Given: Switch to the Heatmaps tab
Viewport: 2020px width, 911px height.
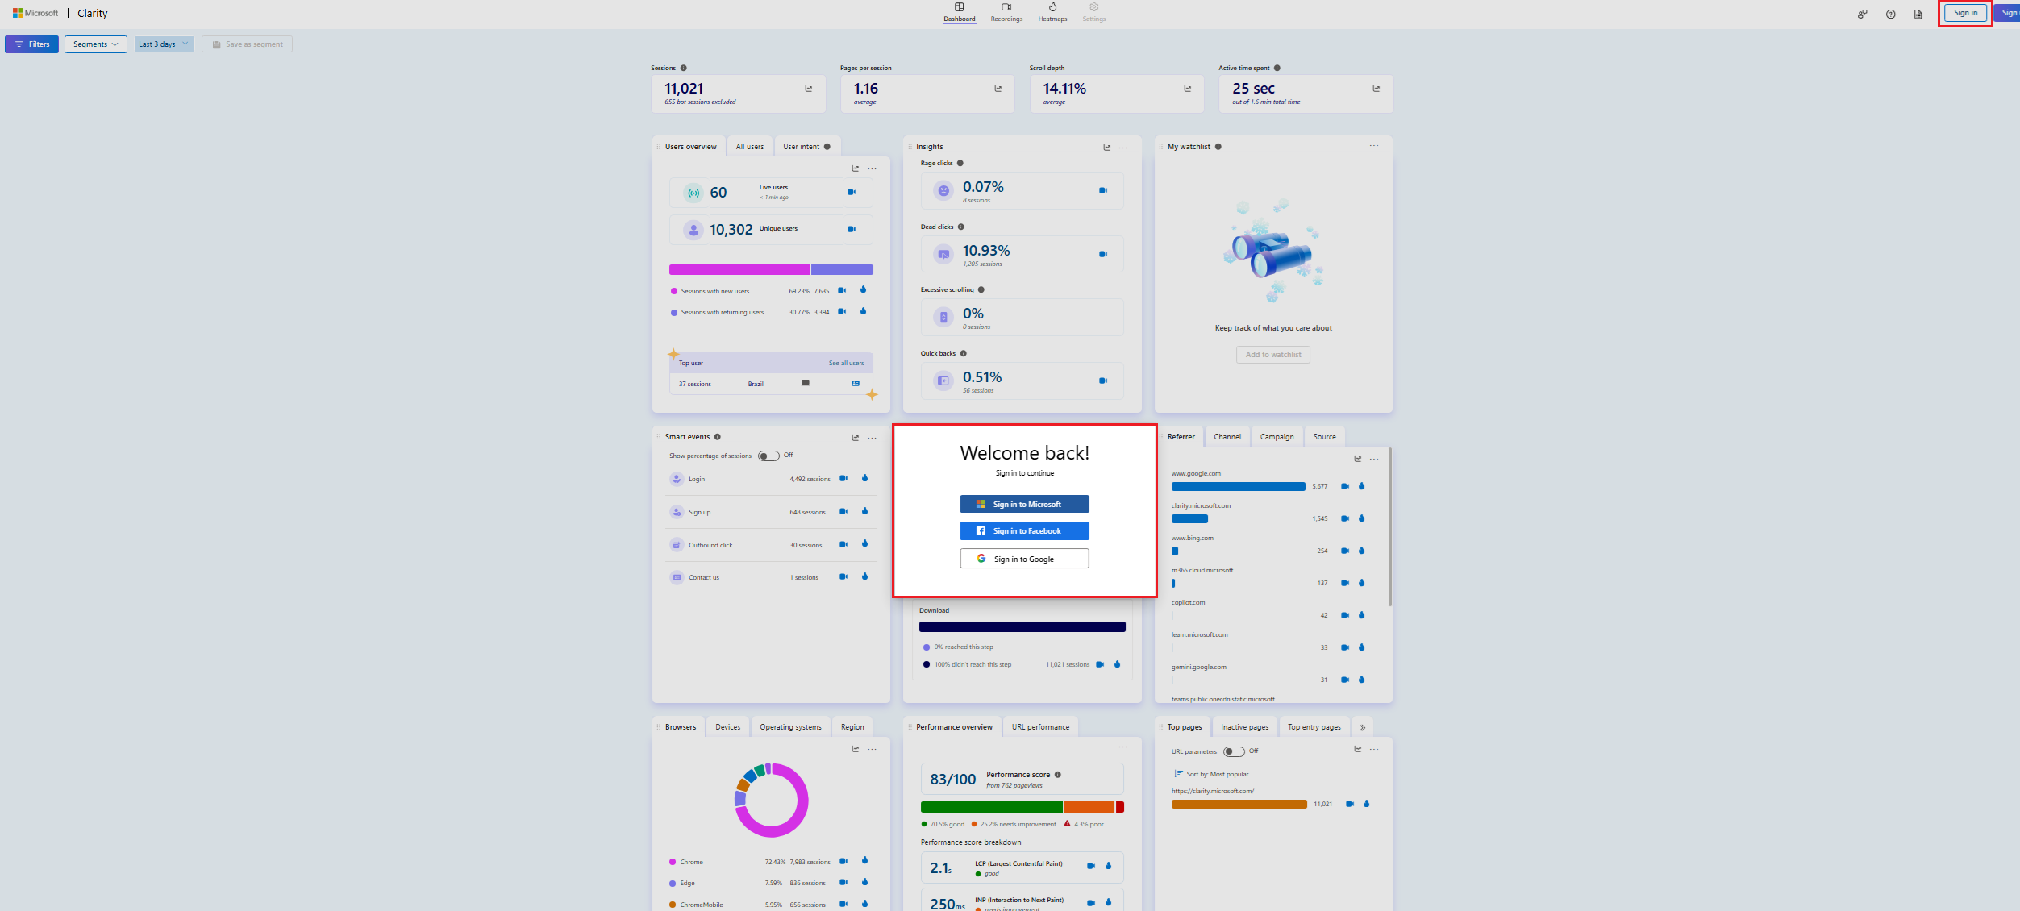Looking at the screenshot, I should click(x=1052, y=12).
